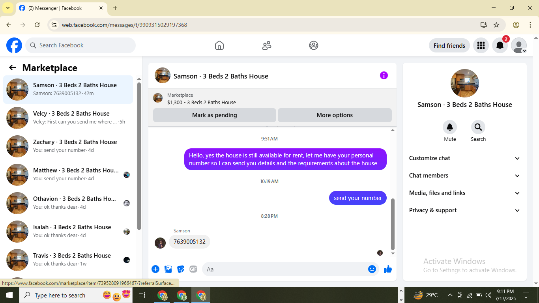Open the $1,300 Marketplace listing link
The width and height of the screenshot is (539, 303).
[202, 102]
